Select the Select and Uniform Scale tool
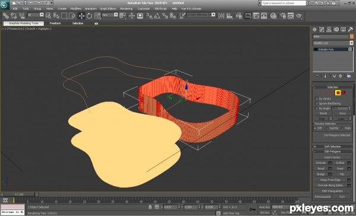 97,15
